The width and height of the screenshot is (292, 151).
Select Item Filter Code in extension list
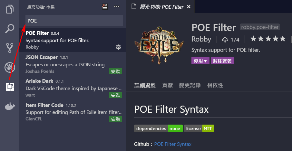click(73, 112)
